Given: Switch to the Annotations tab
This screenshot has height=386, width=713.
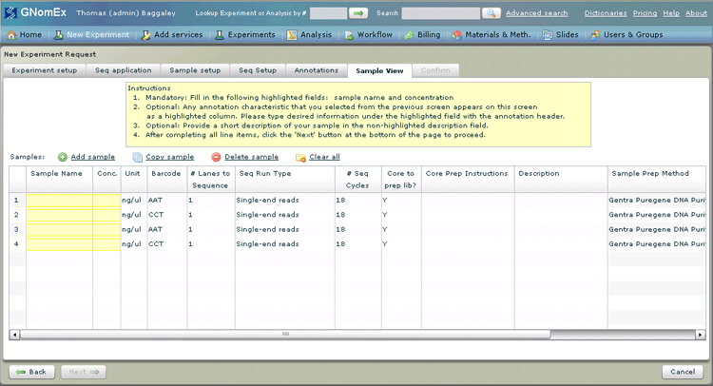Looking at the screenshot, I should coord(317,70).
